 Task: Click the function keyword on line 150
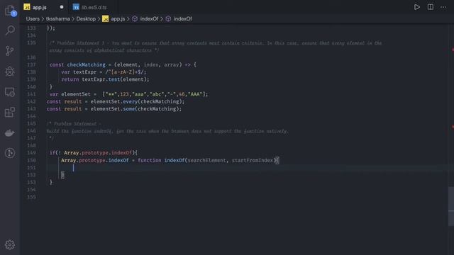150,160
